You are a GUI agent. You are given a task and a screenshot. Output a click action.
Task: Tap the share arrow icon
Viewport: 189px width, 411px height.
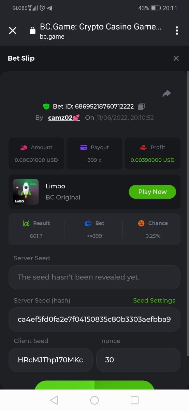click(x=166, y=93)
